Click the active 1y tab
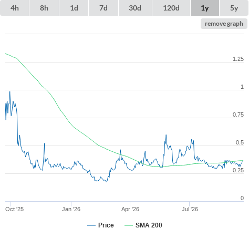Screen dimensions: 249x239 pyautogui.click(x=205, y=8)
